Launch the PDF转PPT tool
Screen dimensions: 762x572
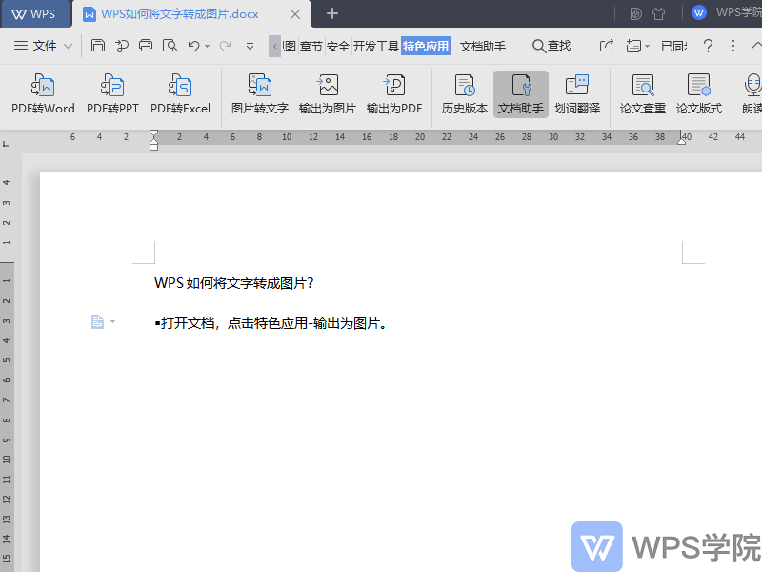coord(112,94)
